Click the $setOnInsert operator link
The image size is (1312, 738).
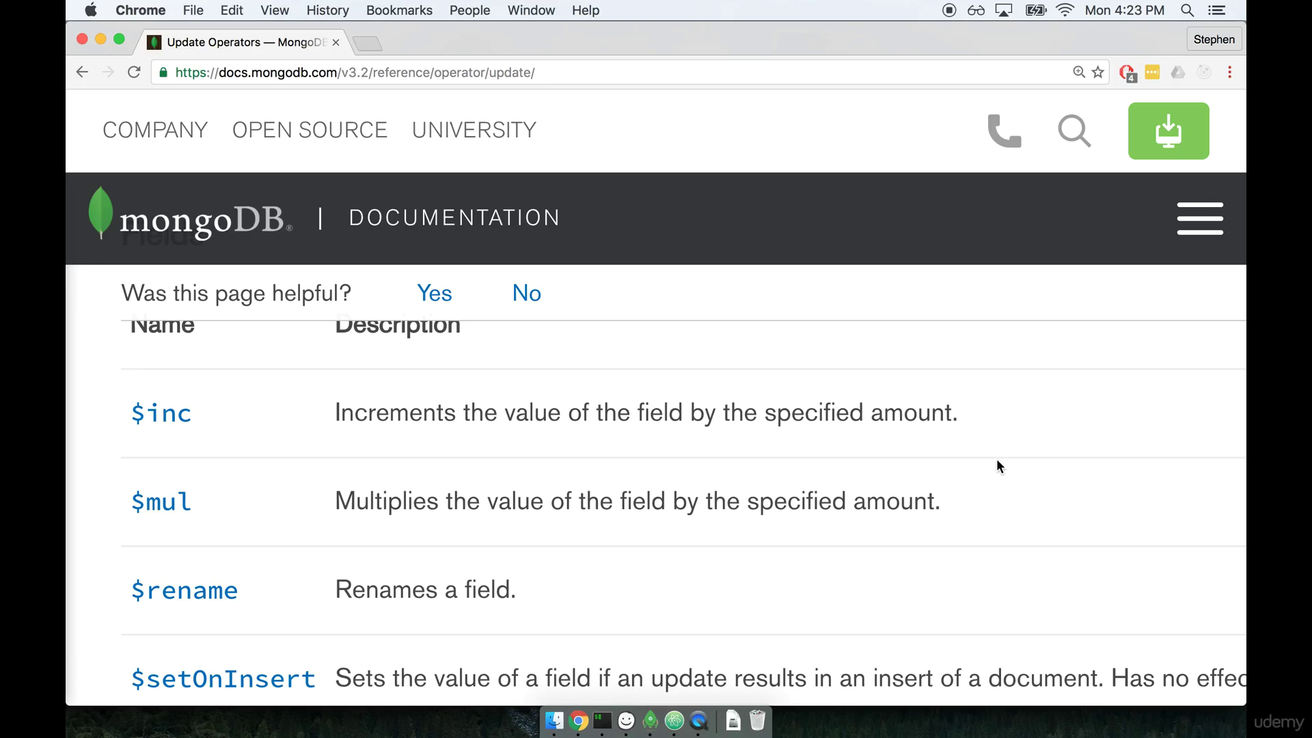(x=223, y=676)
